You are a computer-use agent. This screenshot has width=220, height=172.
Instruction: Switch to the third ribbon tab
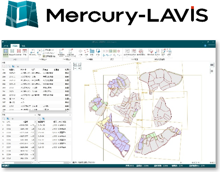pyautogui.click(x=24, y=46)
